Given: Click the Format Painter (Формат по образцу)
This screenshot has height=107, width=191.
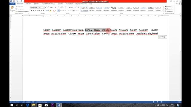Looking at the screenshot, I should click(22, 11).
